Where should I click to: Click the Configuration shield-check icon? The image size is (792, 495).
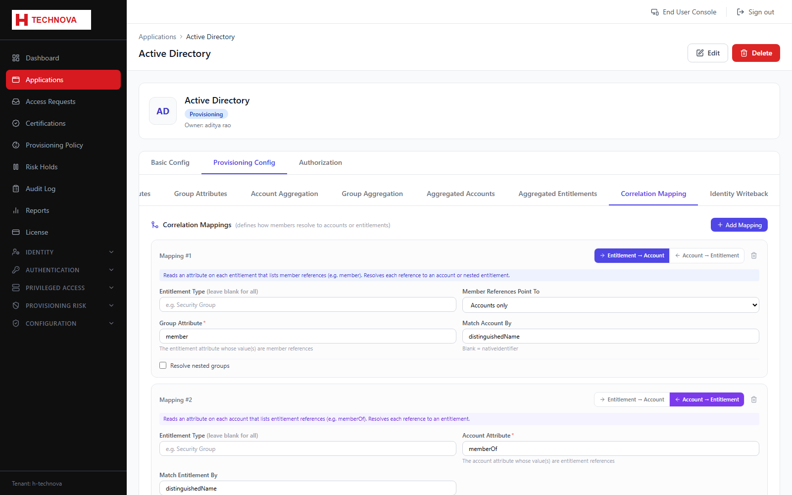click(16, 323)
